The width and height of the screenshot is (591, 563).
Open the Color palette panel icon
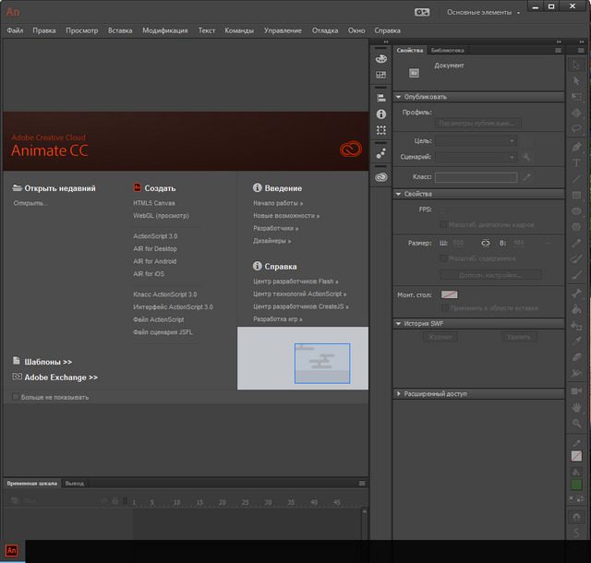[x=381, y=59]
